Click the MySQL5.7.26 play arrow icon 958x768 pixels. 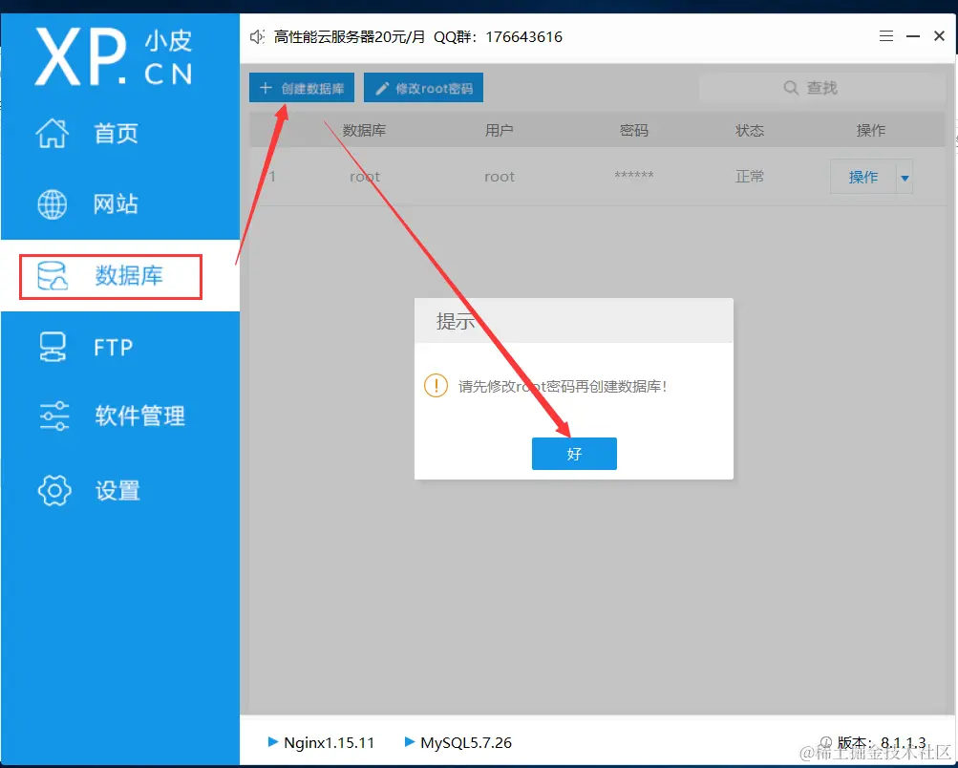tap(410, 741)
